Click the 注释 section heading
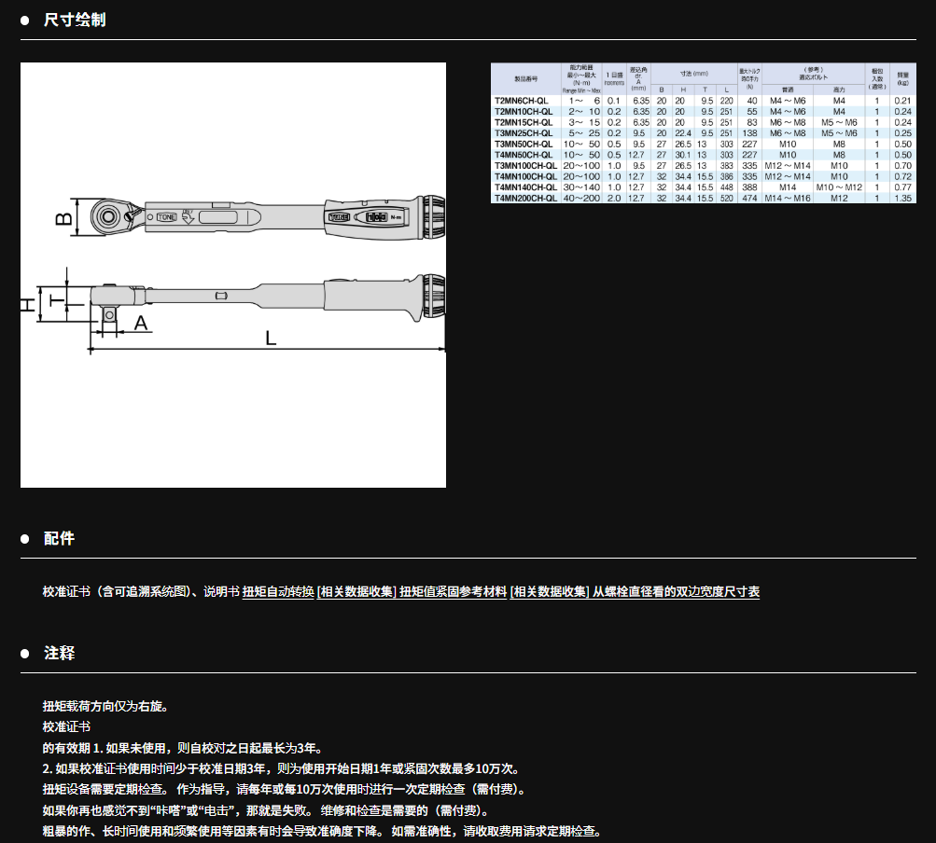The height and width of the screenshot is (843, 936). (x=59, y=654)
